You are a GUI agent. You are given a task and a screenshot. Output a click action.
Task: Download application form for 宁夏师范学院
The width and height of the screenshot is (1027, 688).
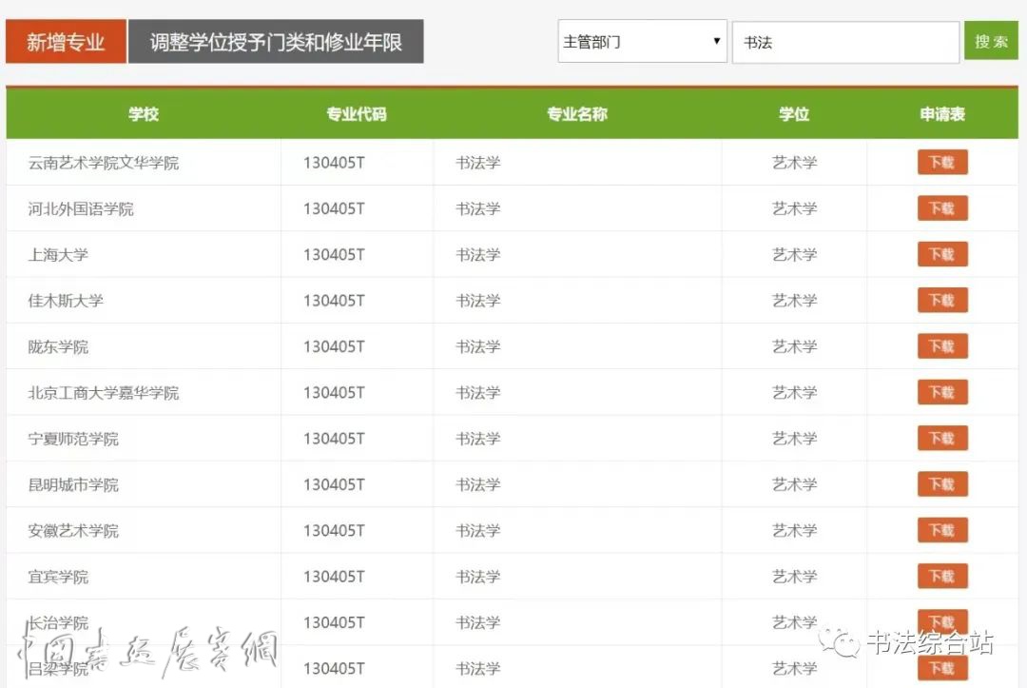(941, 439)
